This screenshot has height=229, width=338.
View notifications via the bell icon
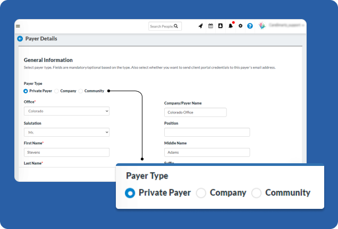(231, 26)
